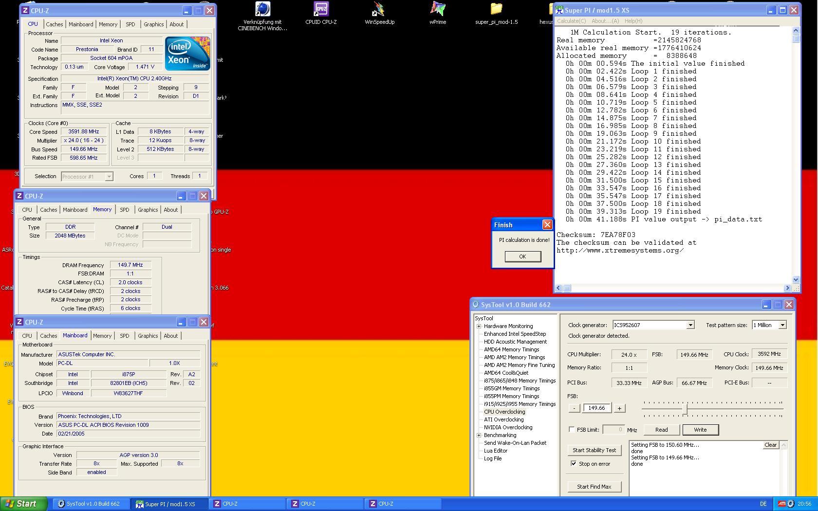The height and width of the screenshot is (511, 818).
Task: Click the Intel Xeon inside logo
Action: click(187, 53)
